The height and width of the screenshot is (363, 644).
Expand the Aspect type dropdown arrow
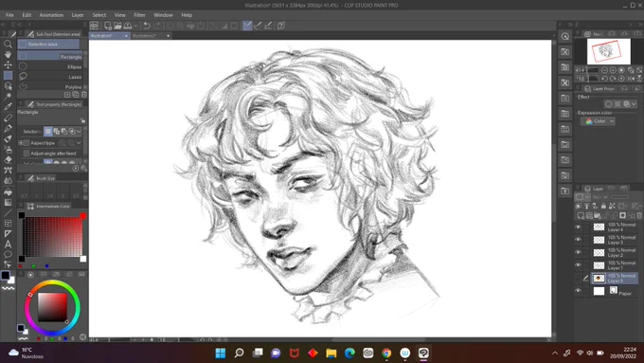click(79, 143)
